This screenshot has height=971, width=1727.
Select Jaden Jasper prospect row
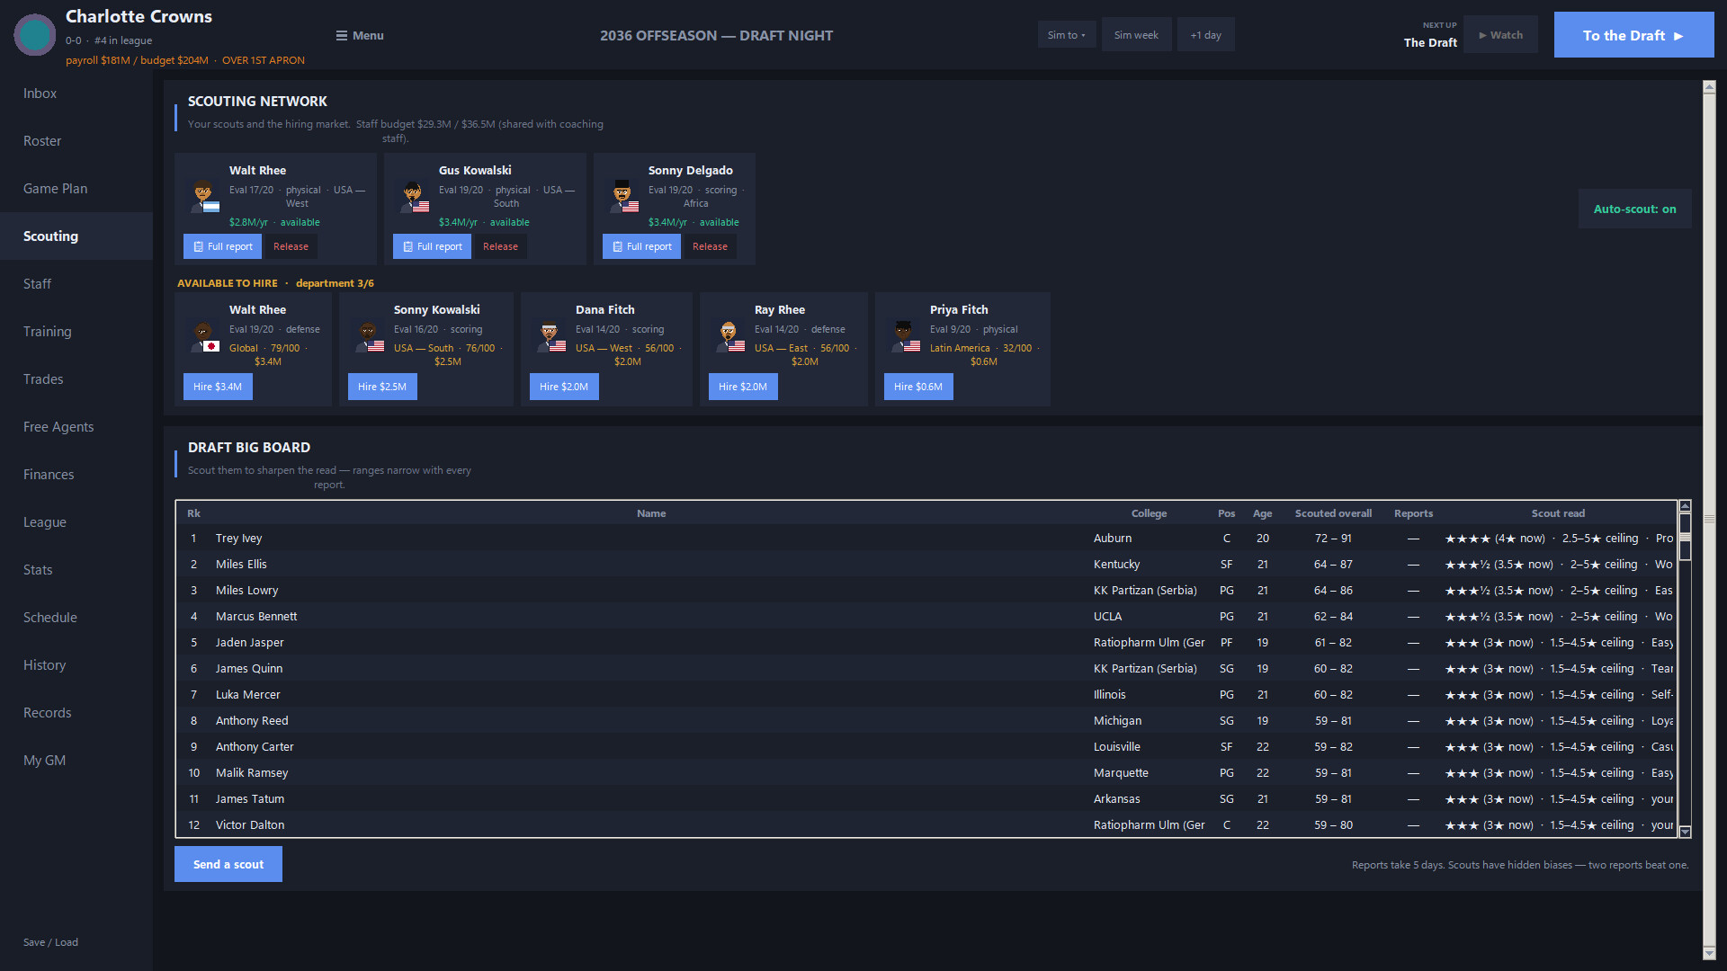pyautogui.click(x=926, y=643)
